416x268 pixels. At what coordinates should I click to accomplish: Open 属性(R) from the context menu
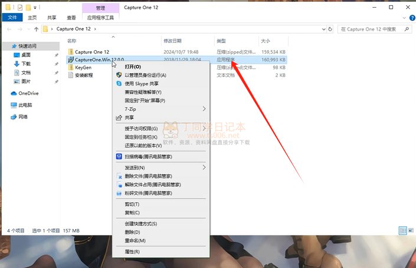(160, 252)
